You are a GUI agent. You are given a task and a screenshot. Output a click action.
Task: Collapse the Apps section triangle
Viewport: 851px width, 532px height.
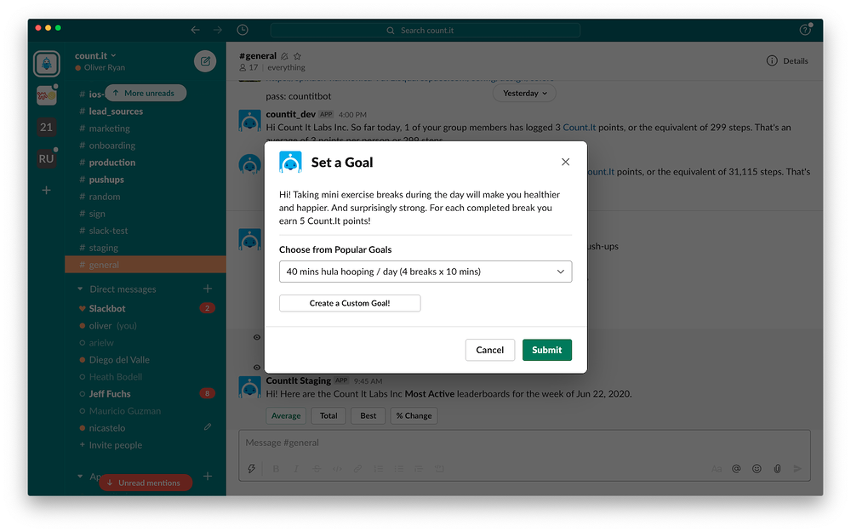click(80, 476)
